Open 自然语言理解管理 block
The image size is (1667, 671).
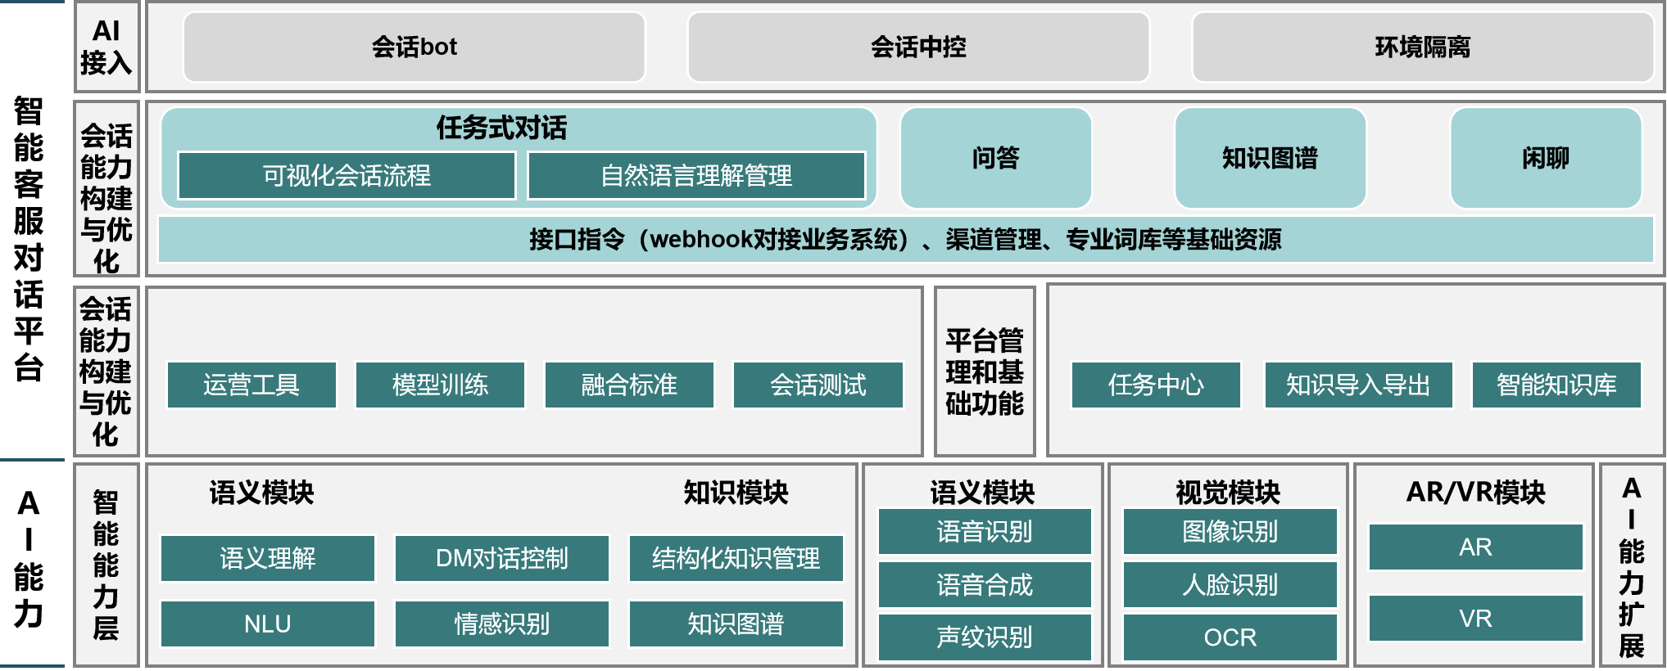(x=696, y=175)
